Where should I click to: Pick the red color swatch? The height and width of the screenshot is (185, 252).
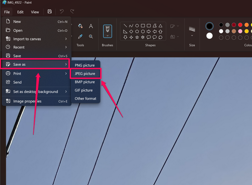point(240,25)
